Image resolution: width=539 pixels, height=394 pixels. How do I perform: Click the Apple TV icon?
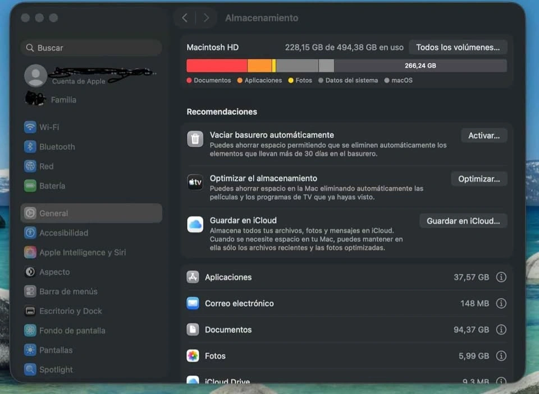pos(195,182)
